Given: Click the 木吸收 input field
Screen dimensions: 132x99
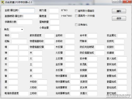Looking at the screenshot, I should 42,82.
